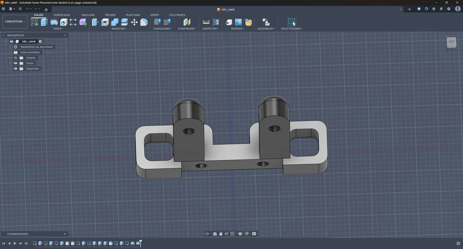Play the timeline history
The height and width of the screenshot is (249, 463).
coord(15,244)
